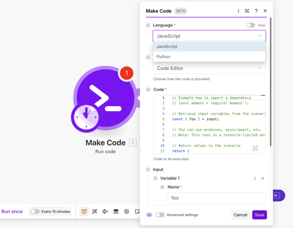The height and width of the screenshot is (228, 293).
Task: Click the panel vertical scrollbar
Action: pyautogui.click(x=271, y=82)
